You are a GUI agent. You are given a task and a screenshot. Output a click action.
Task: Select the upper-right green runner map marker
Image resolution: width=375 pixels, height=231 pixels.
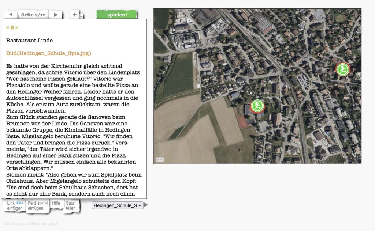(x=343, y=69)
